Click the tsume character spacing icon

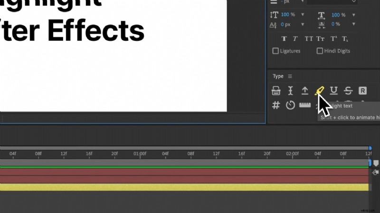pyautogui.click(x=322, y=25)
